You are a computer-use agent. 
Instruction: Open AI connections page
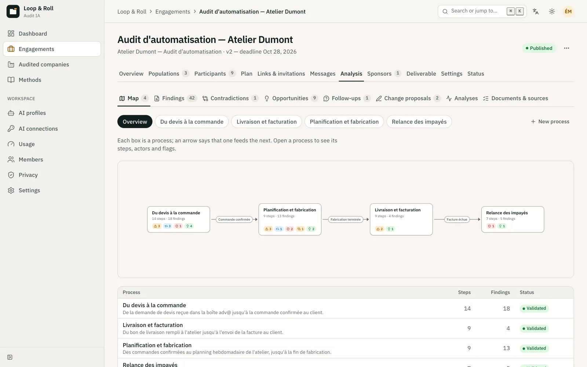pyautogui.click(x=52, y=129)
